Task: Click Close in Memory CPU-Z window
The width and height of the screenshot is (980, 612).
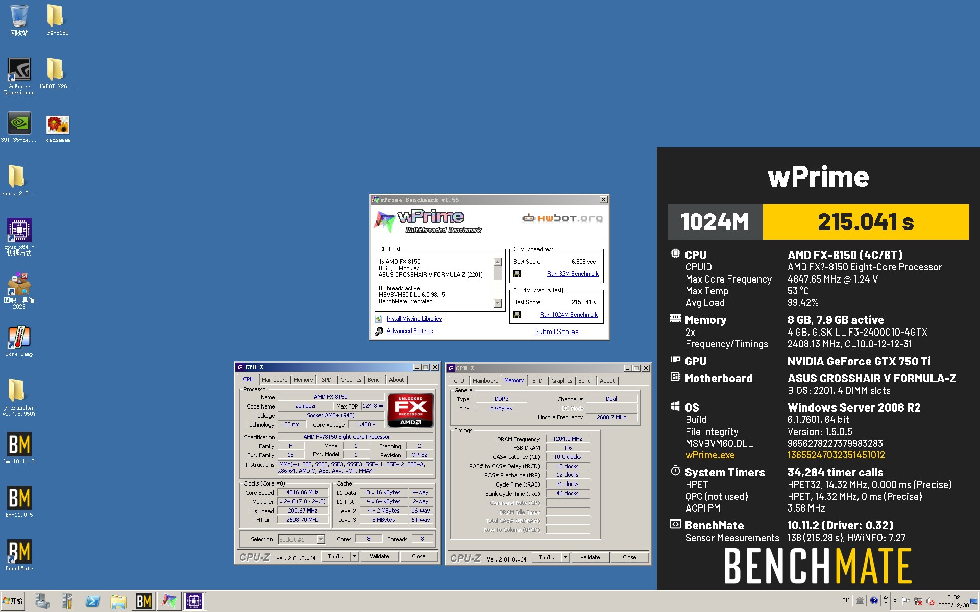Action: pos(629,557)
